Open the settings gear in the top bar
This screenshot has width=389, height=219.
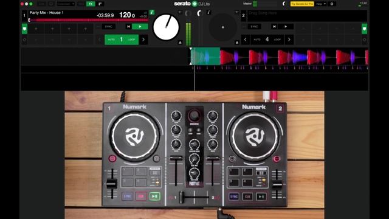click(x=332, y=4)
